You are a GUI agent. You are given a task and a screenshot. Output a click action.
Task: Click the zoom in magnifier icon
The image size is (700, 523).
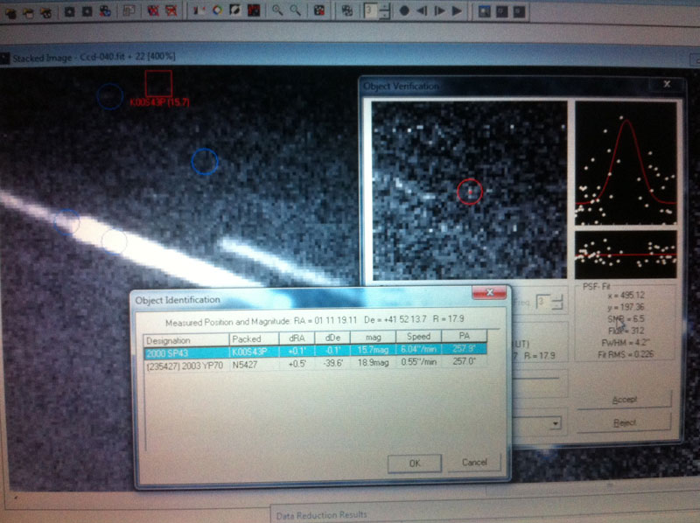click(276, 11)
